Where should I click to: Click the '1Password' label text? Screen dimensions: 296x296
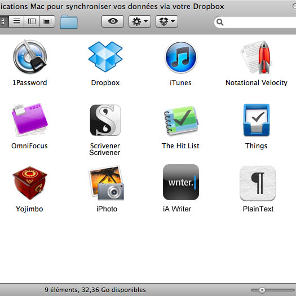coord(30,83)
